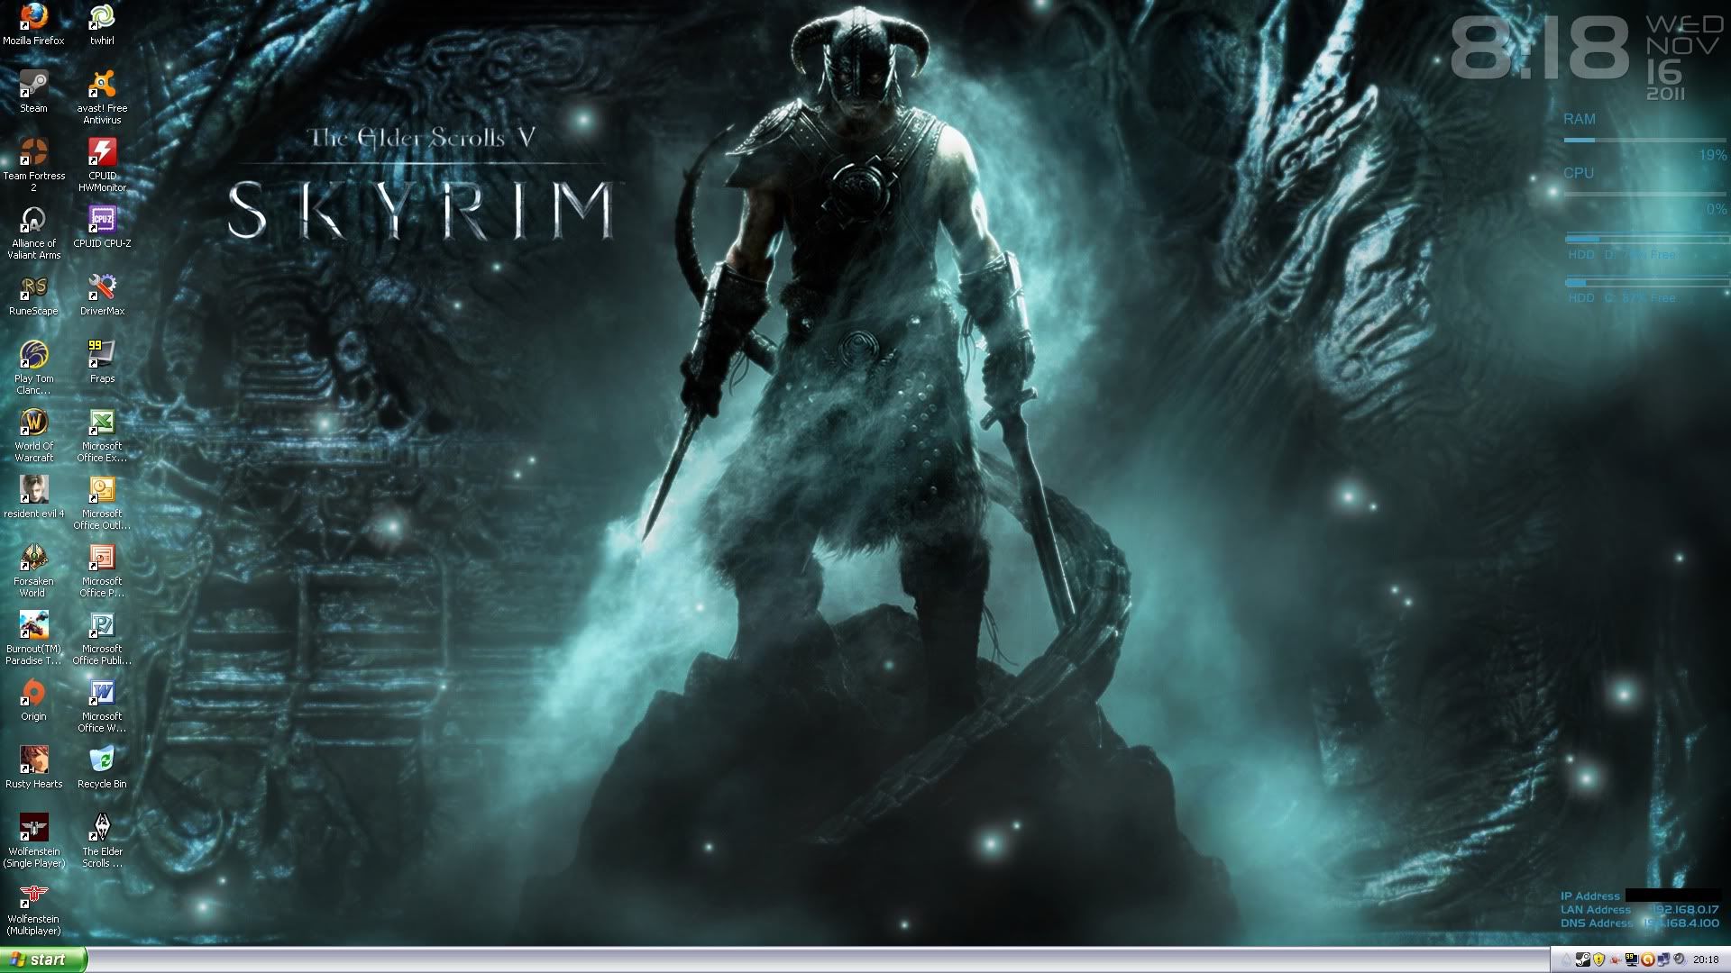The height and width of the screenshot is (973, 1731).
Task: Open the Mozilla Firefox desktop shortcut
Action: coord(33,23)
